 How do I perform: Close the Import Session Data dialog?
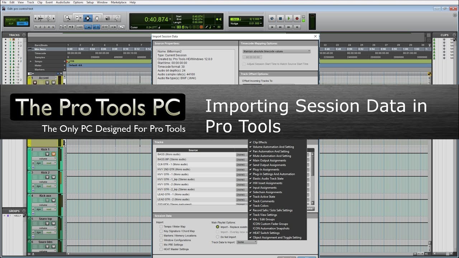click(316, 36)
